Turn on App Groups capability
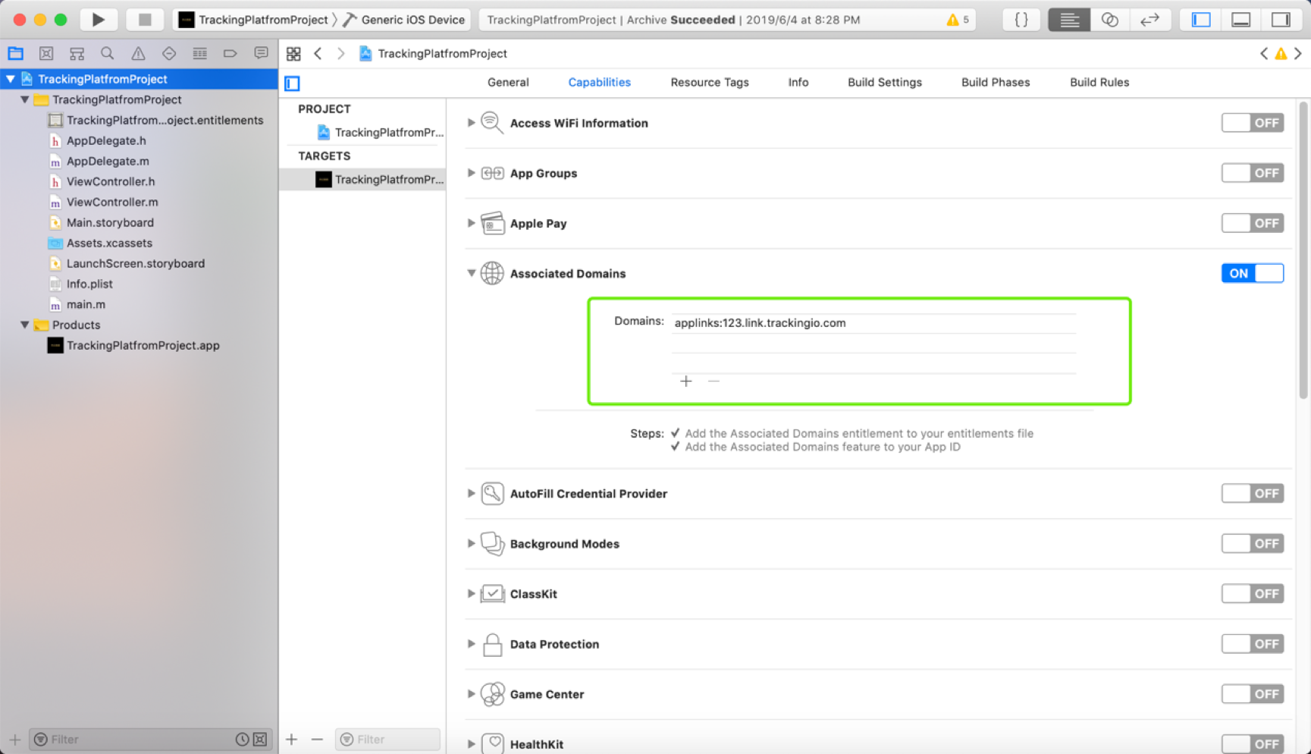Viewport: 1311px width, 754px height. [1252, 173]
